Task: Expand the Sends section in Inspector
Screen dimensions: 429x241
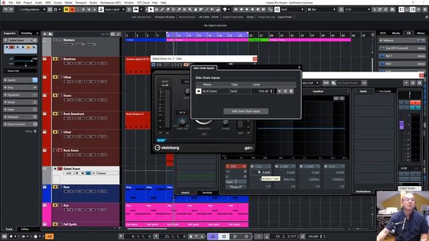Action: point(20,102)
